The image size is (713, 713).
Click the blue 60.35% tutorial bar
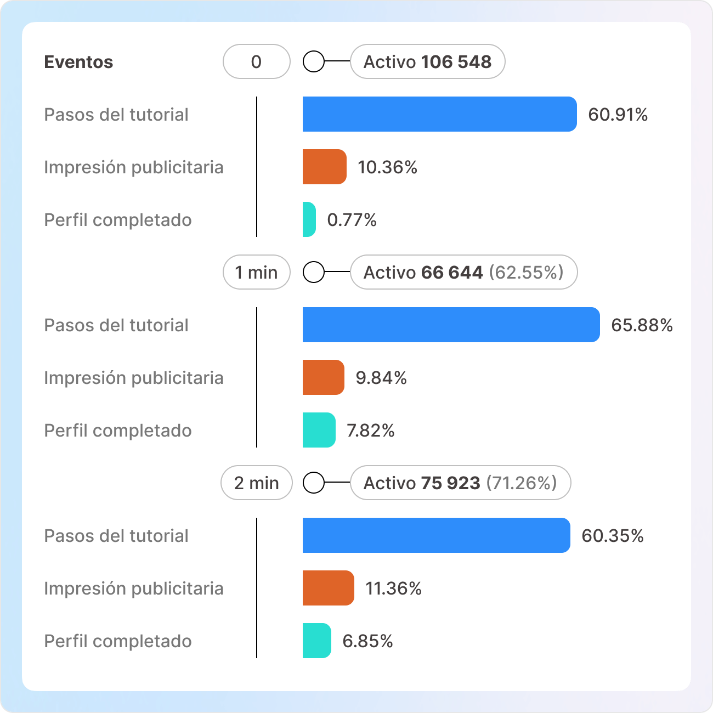pos(436,535)
